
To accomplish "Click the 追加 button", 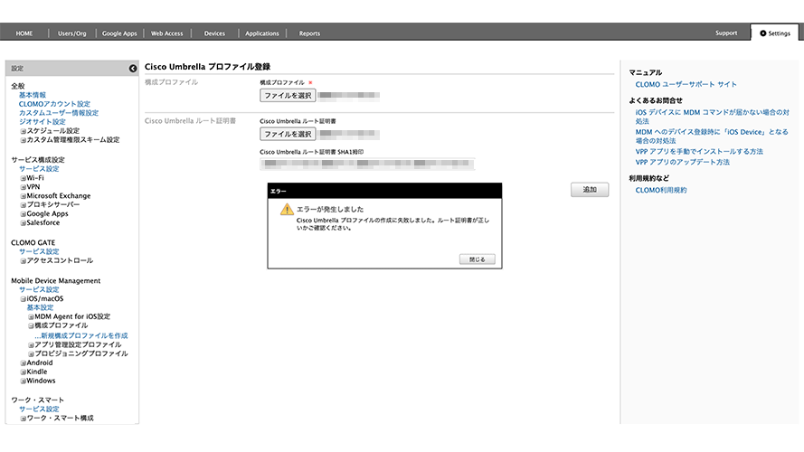I will tap(590, 190).
